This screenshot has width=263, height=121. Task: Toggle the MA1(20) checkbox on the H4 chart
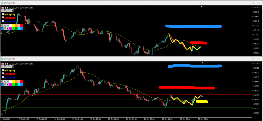(x=3, y=14)
